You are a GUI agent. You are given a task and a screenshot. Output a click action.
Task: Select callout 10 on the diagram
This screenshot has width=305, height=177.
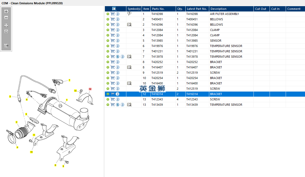[x=31, y=152]
